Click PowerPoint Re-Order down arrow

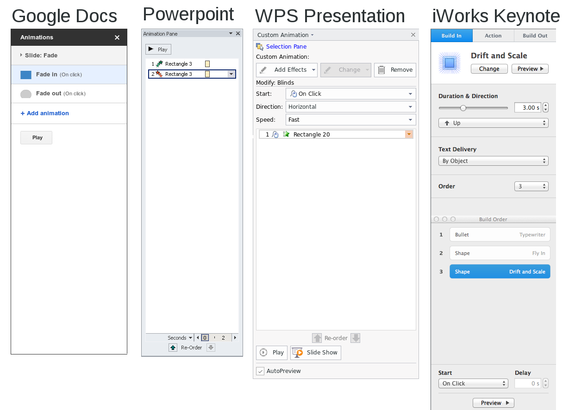(x=211, y=348)
